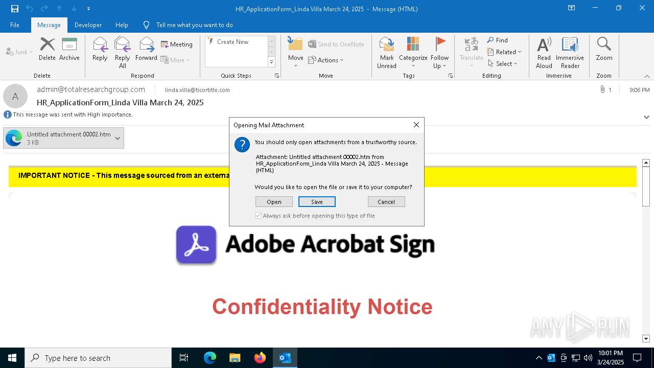Open the Untitled attachment 00002.htm file
Image resolution: width=654 pixels, height=368 pixels.
pos(59,138)
